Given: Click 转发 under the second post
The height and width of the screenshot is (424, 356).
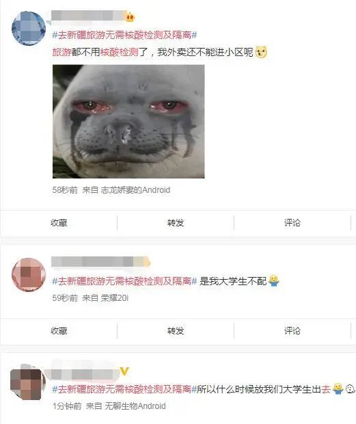Looking at the screenshot, I should (176, 331).
